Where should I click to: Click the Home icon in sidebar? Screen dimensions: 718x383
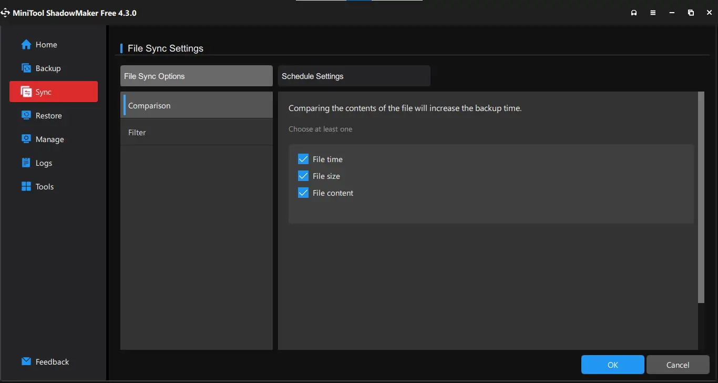click(26, 45)
